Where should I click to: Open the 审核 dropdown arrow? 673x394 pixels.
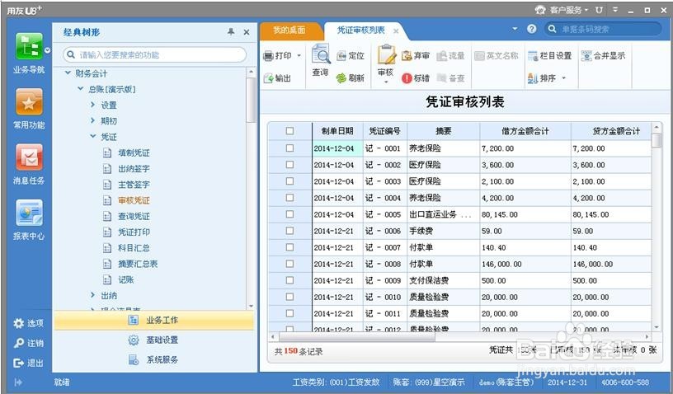[x=386, y=82]
